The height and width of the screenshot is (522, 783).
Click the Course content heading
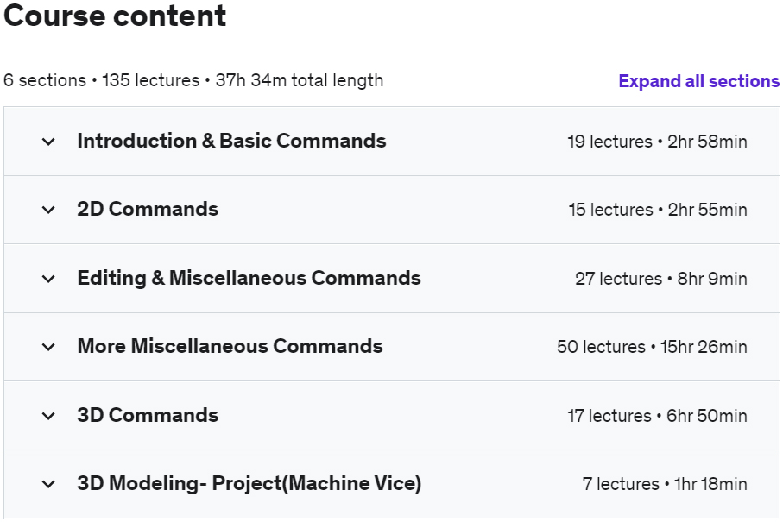point(115,16)
